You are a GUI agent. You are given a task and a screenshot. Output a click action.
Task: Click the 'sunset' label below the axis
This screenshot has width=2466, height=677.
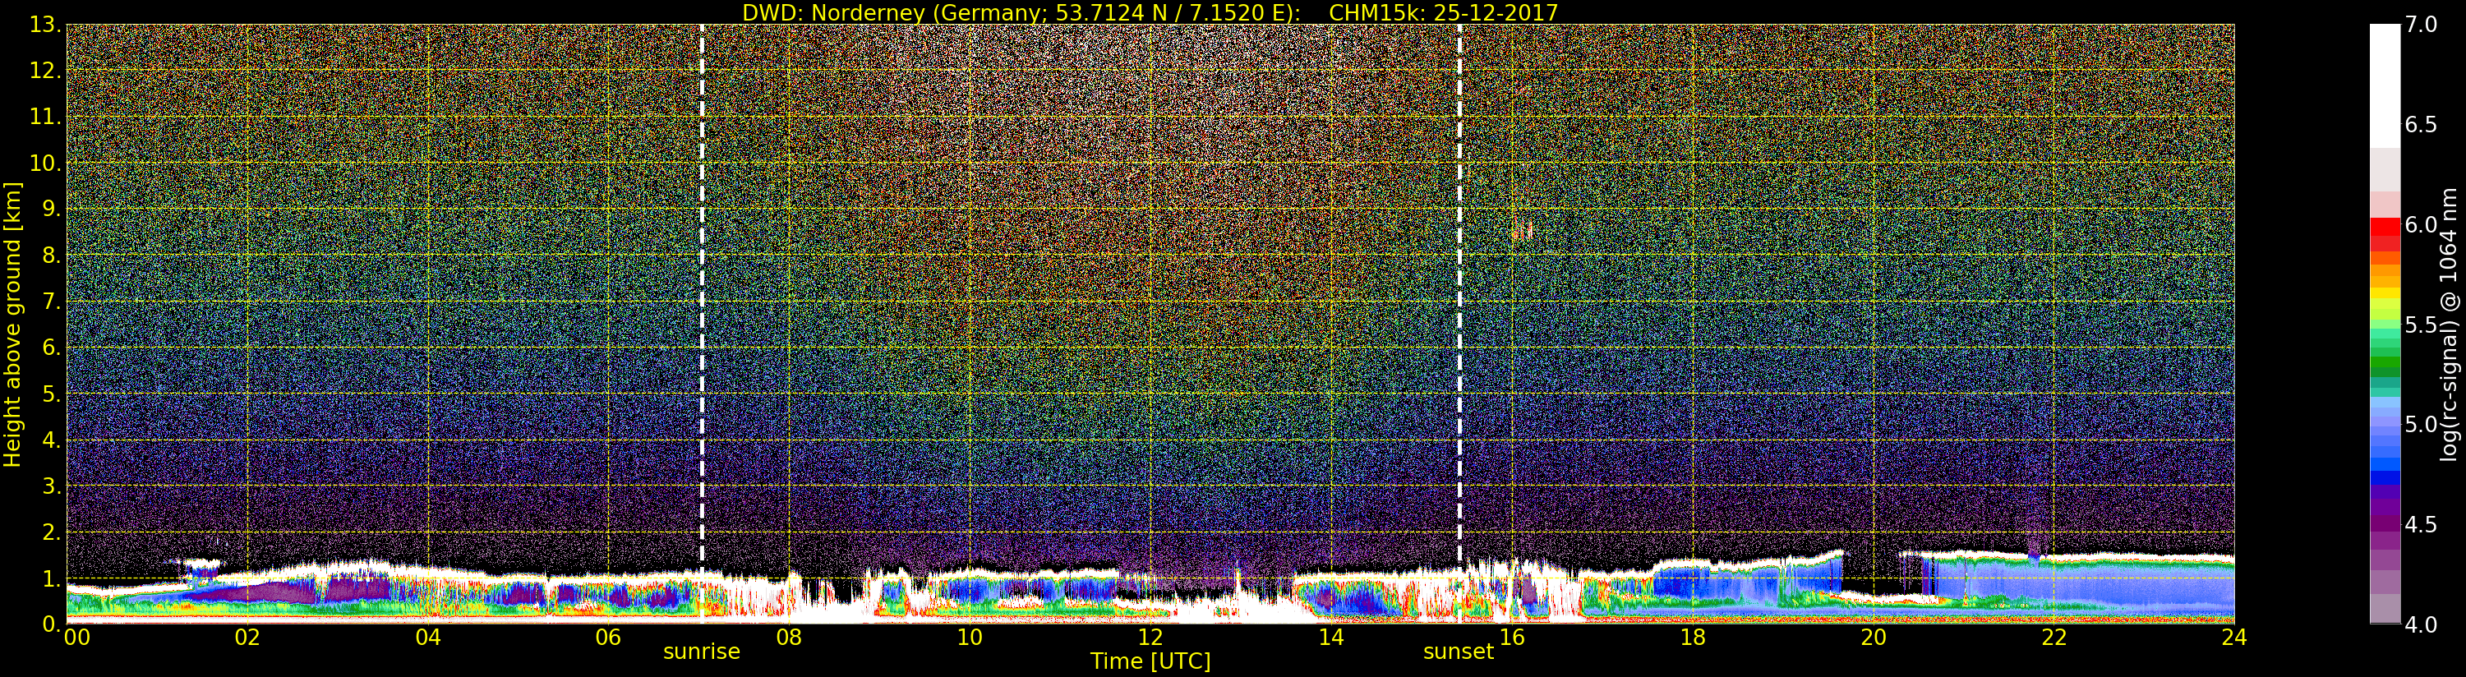(1458, 652)
